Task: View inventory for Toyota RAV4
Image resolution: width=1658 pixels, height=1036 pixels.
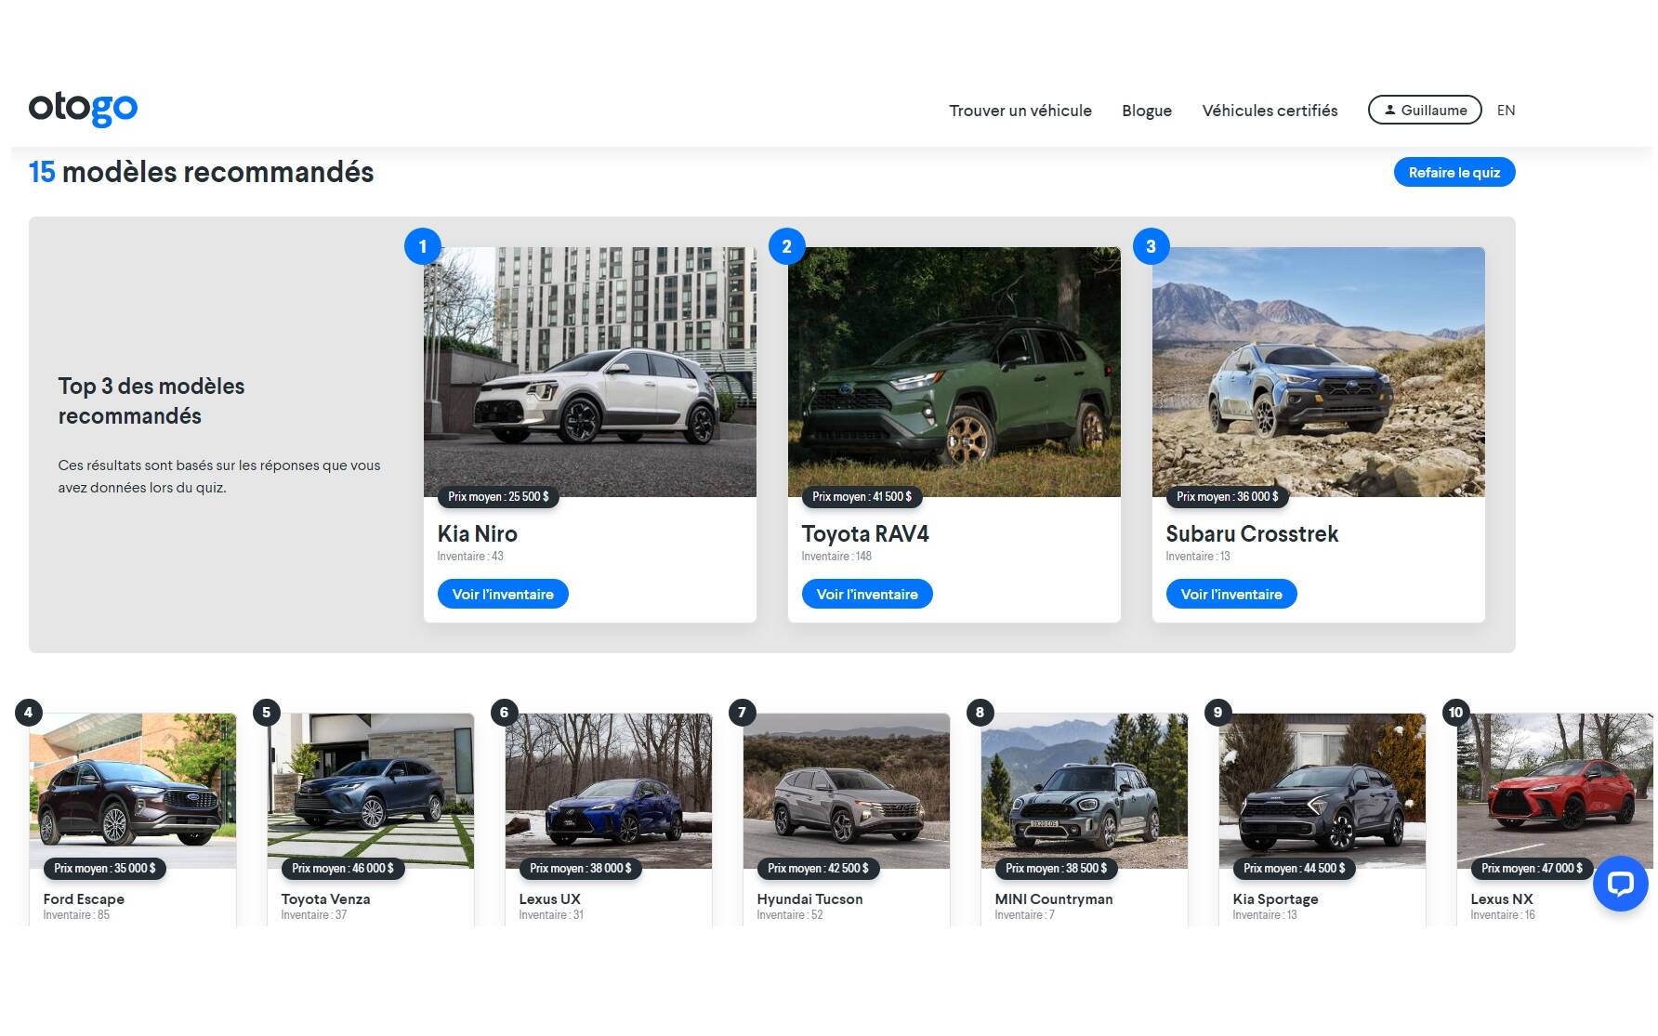Action: pyautogui.click(x=867, y=594)
